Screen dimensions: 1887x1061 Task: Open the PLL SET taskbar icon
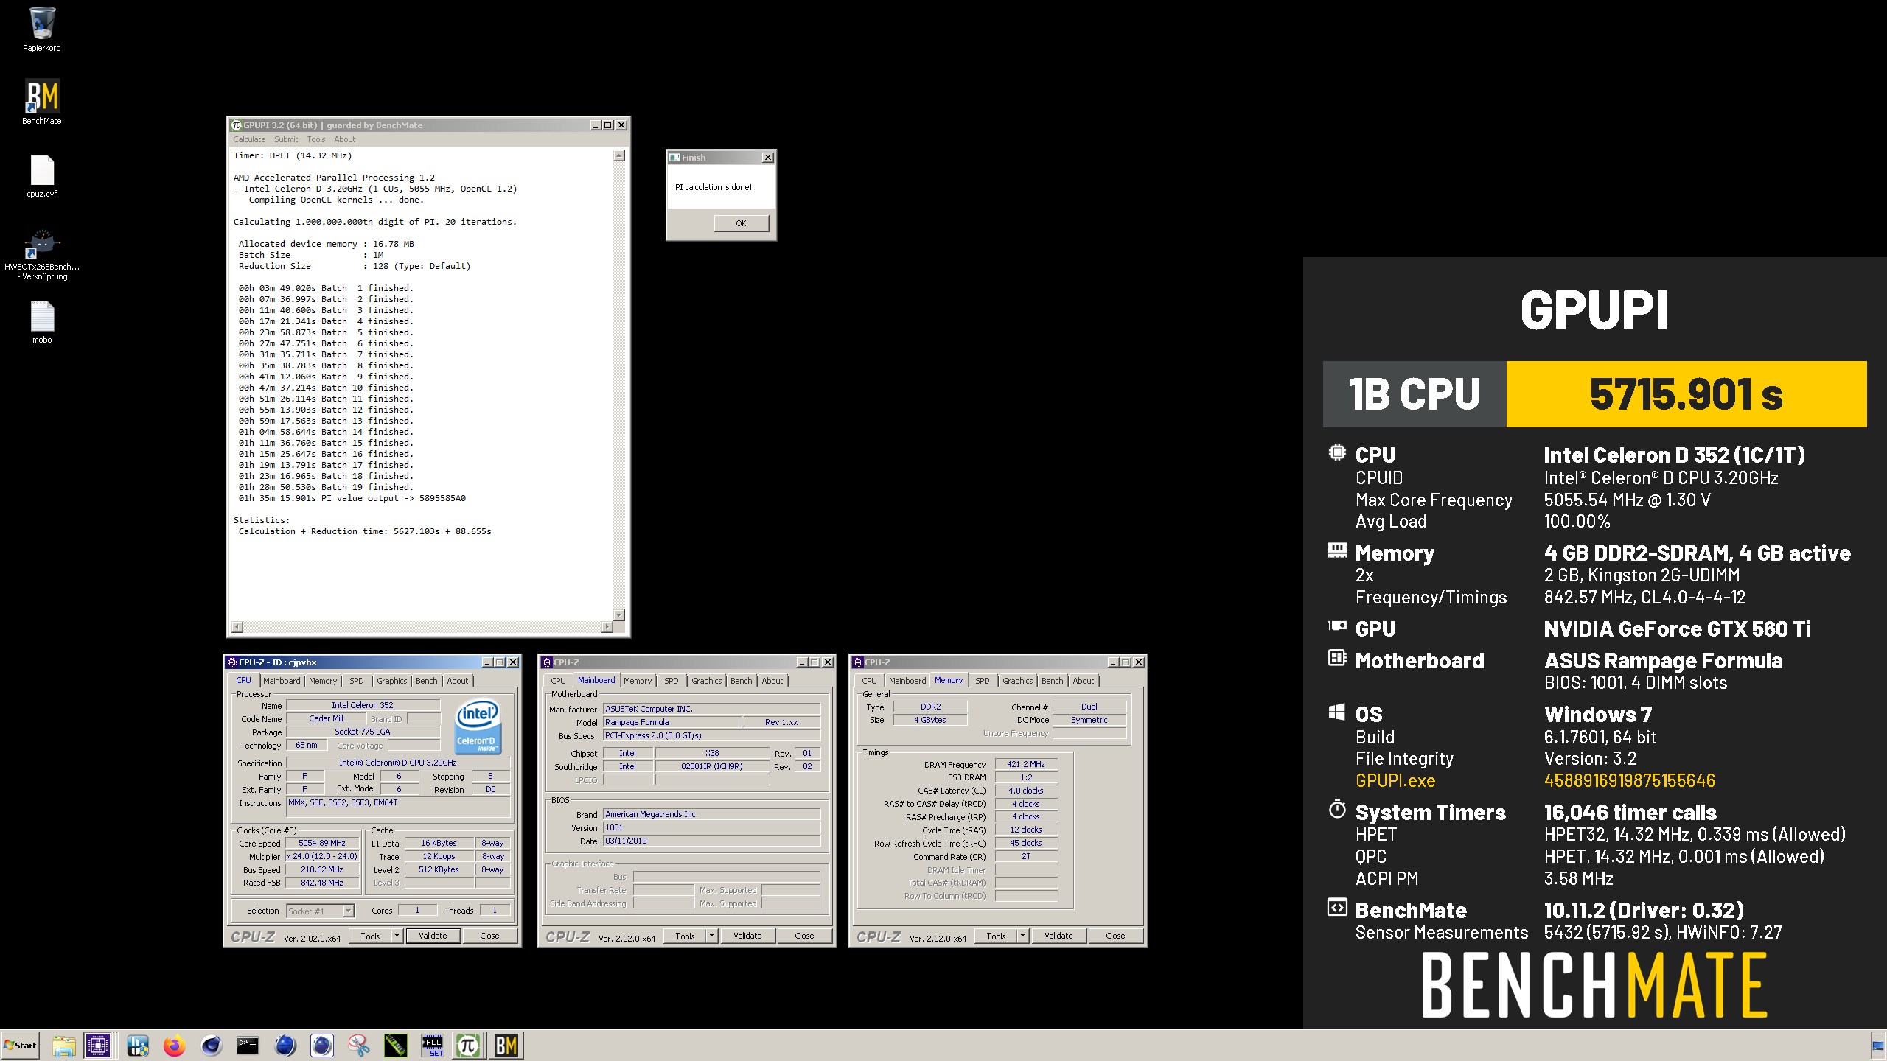tap(433, 1046)
